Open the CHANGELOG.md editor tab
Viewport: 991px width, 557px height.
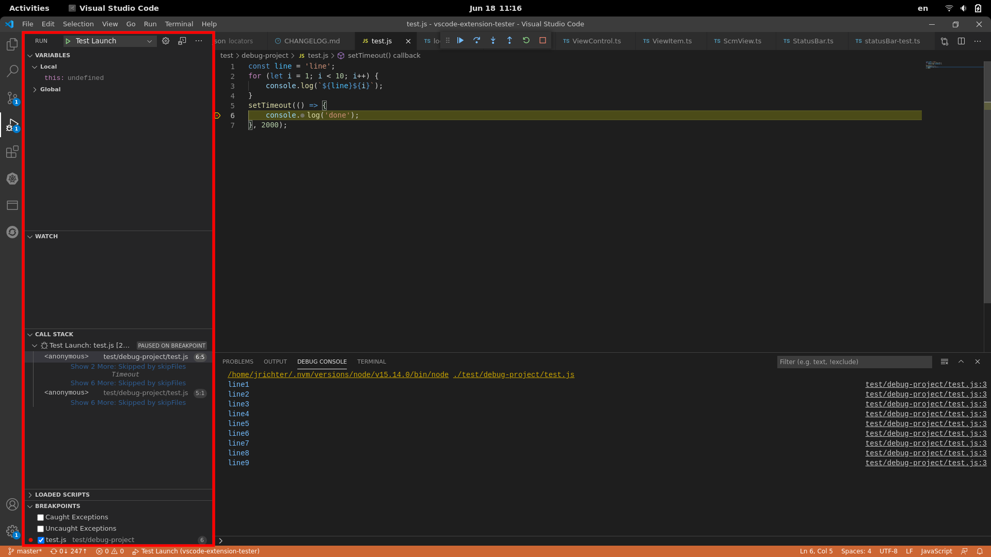point(311,41)
